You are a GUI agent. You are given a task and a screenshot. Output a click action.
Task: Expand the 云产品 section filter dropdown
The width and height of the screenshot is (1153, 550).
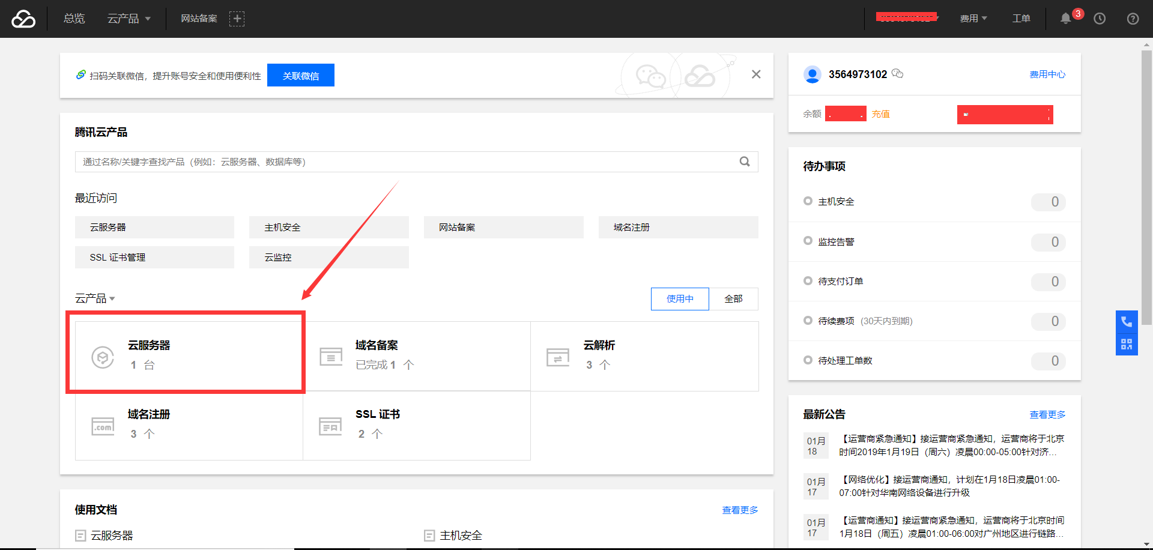coord(95,298)
